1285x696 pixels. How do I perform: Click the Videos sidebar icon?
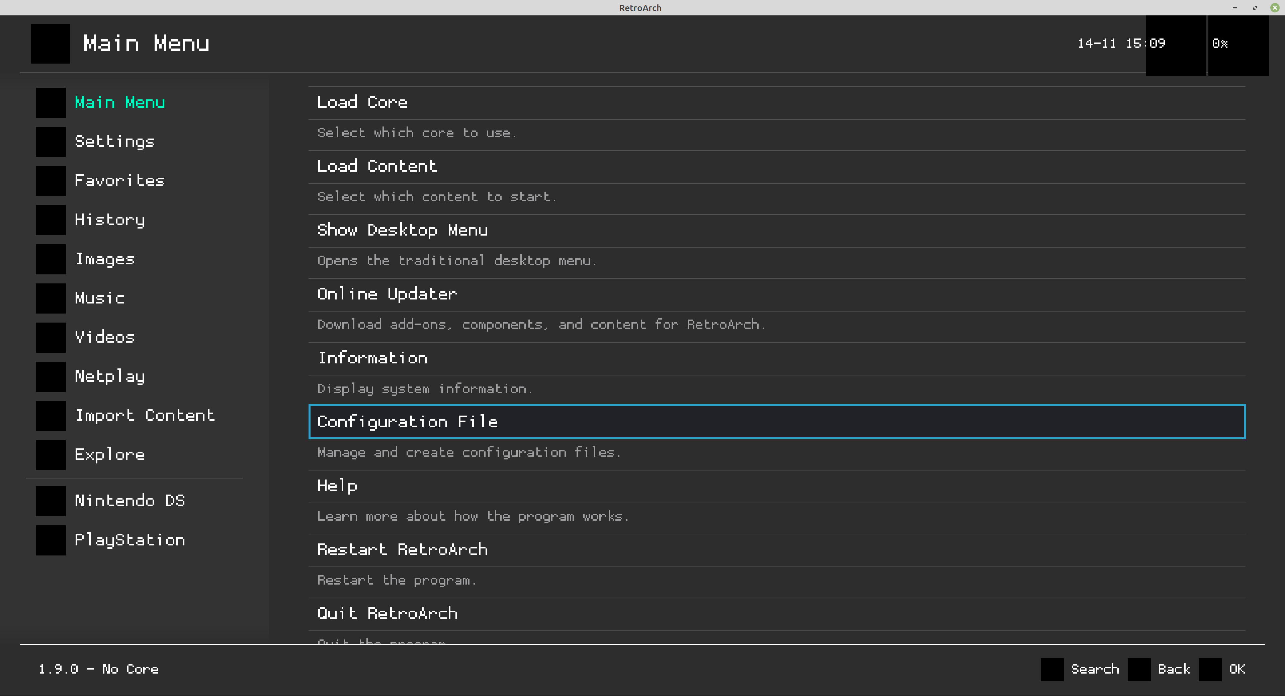pyautogui.click(x=50, y=337)
